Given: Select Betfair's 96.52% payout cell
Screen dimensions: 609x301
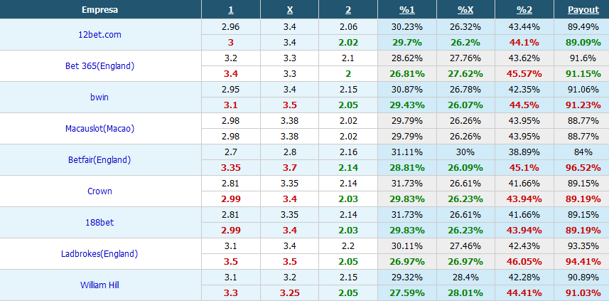Looking at the screenshot, I should tap(583, 168).
